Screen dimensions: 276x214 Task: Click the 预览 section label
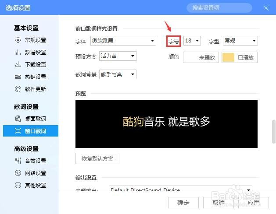pyautogui.click(x=81, y=93)
